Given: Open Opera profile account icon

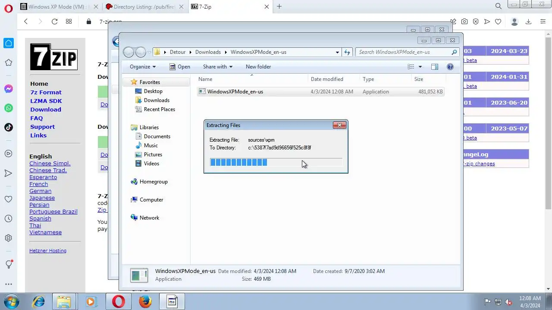Looking at the screenshot, I should pos(514,22).
